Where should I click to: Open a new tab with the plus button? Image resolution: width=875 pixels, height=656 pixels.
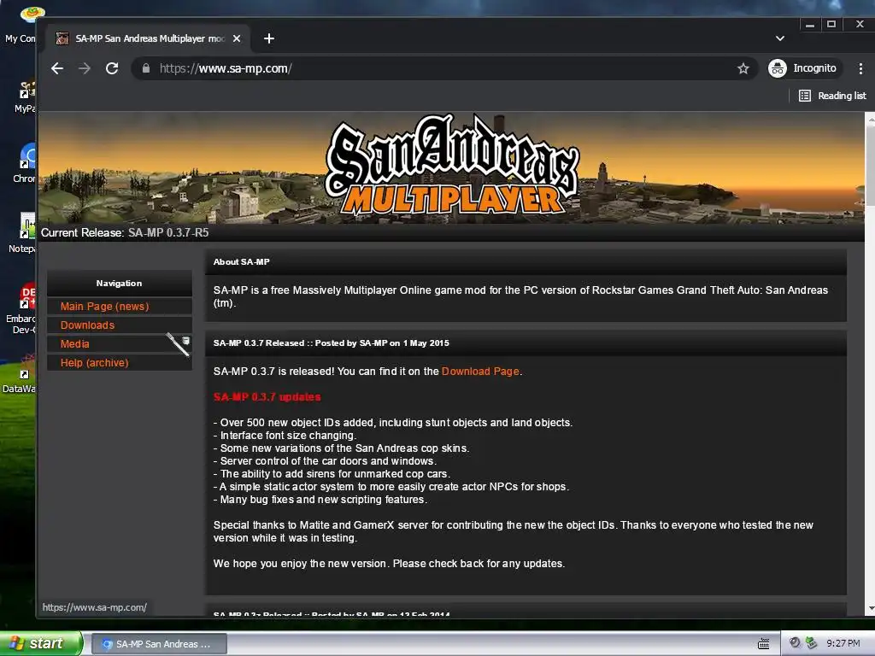(x=269, y=38)
